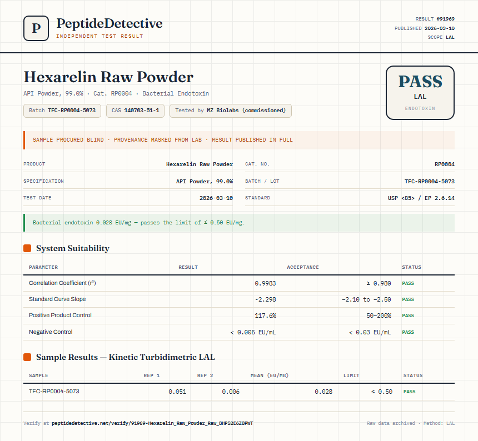Select the 117.6% recovery result

[265, 315]
